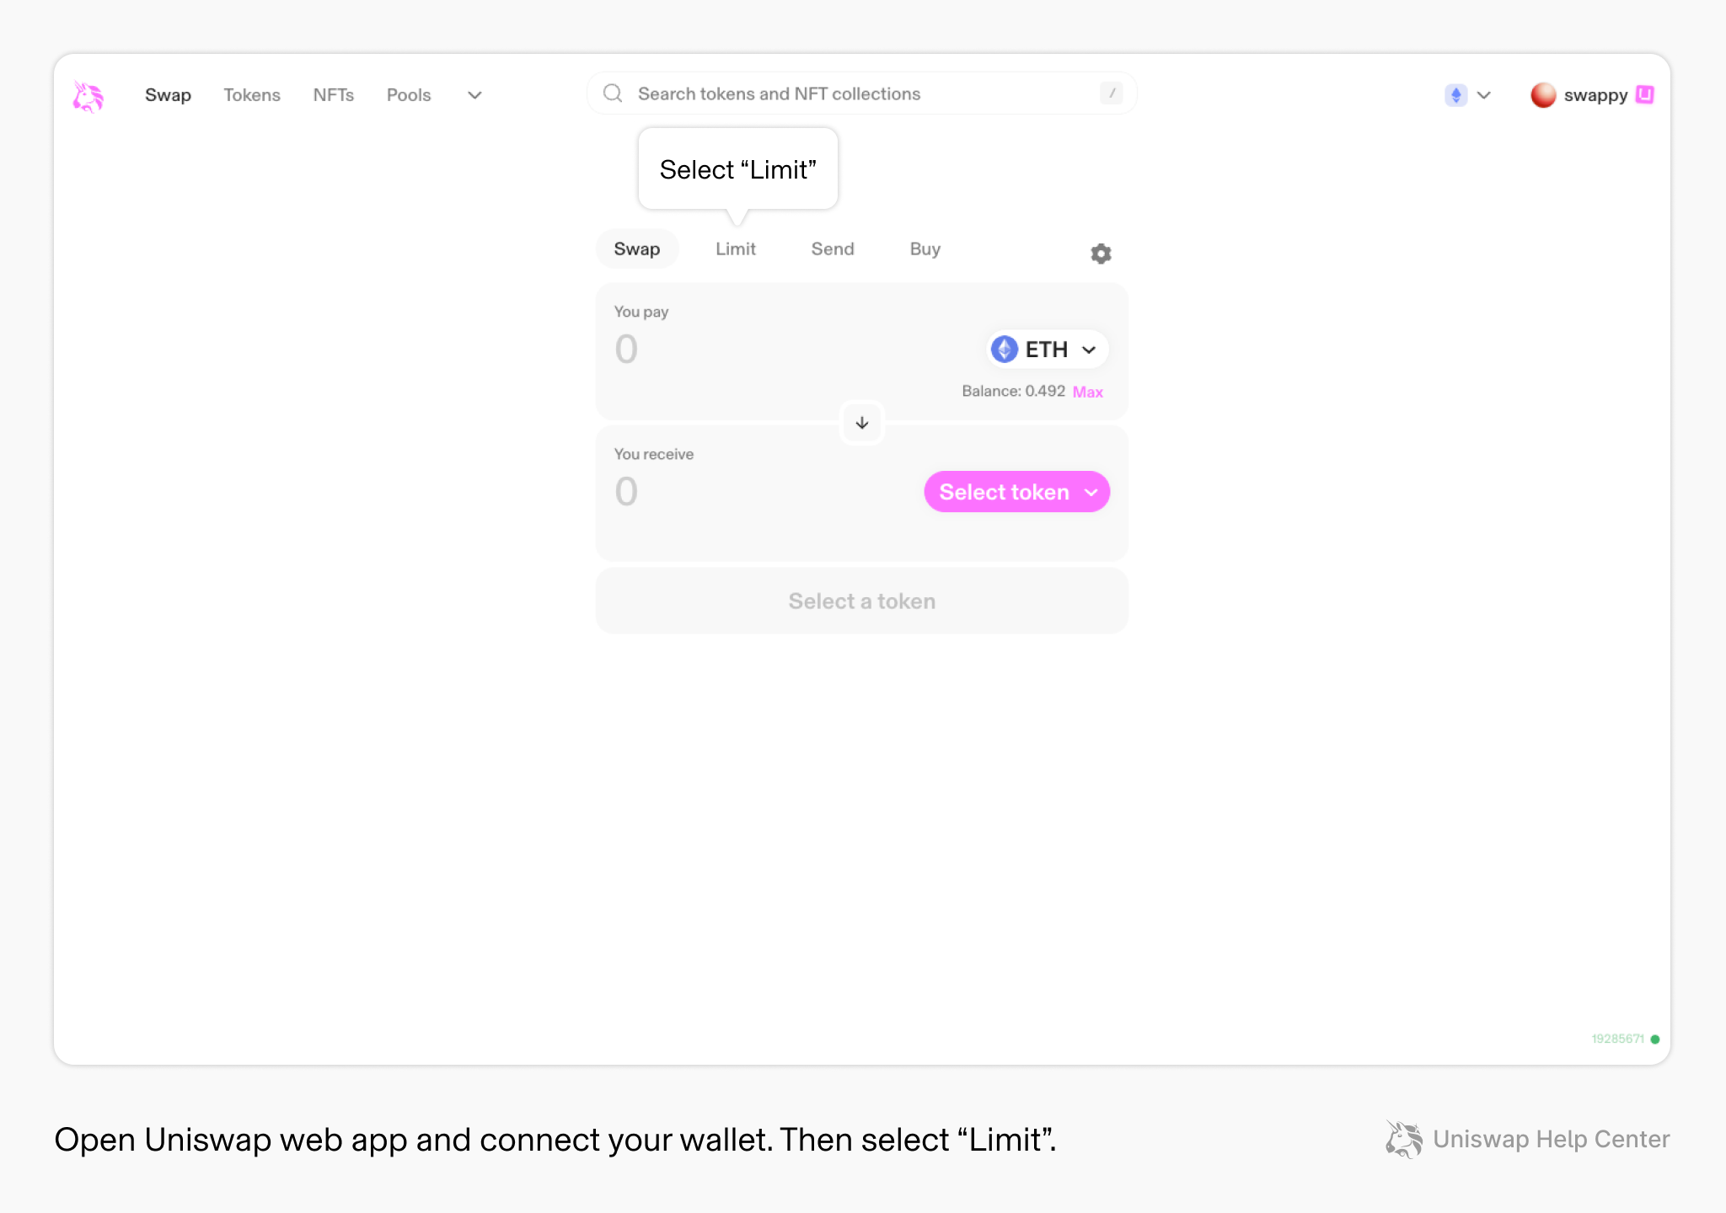1726x1213 pixels.
Task: Open NFTs in top navigation
Action: point(334,95)
